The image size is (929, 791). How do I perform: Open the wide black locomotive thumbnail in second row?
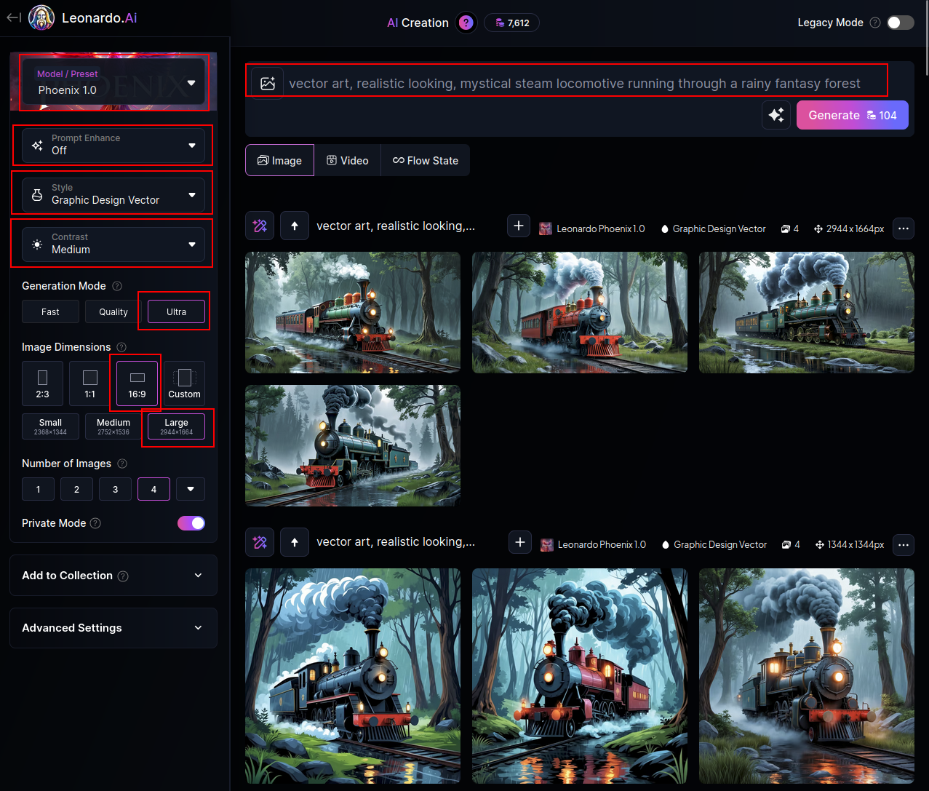click(353, 445)
